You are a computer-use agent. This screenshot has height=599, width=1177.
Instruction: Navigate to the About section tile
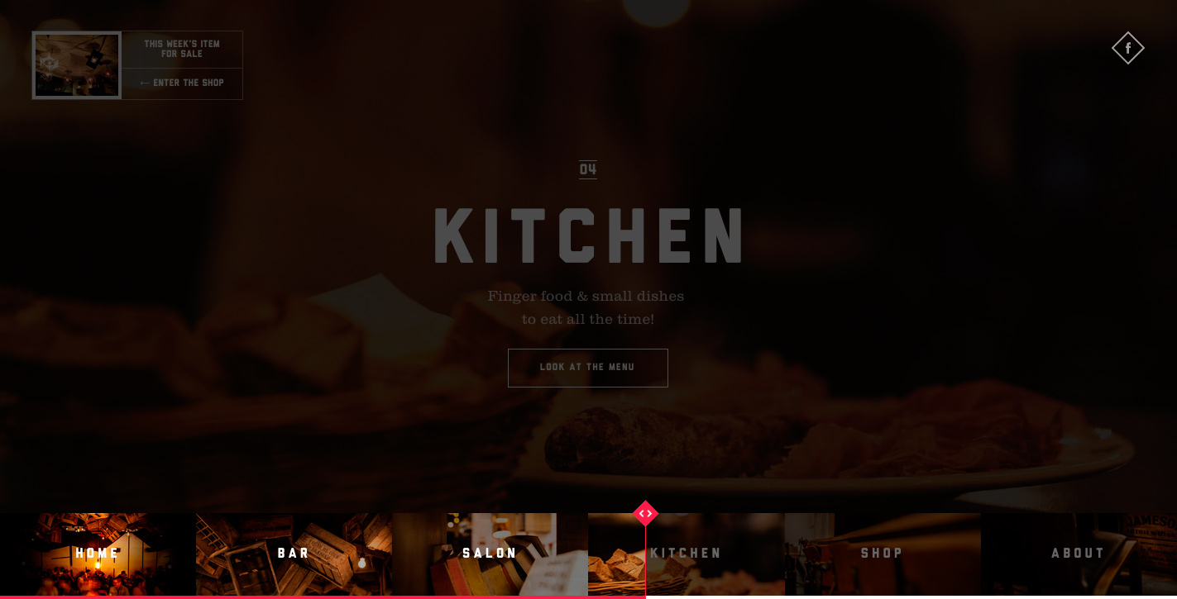coord(1079,554)
